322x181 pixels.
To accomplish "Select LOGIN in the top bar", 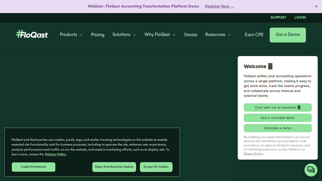I will pyautogui.click(x=300, y=18).
